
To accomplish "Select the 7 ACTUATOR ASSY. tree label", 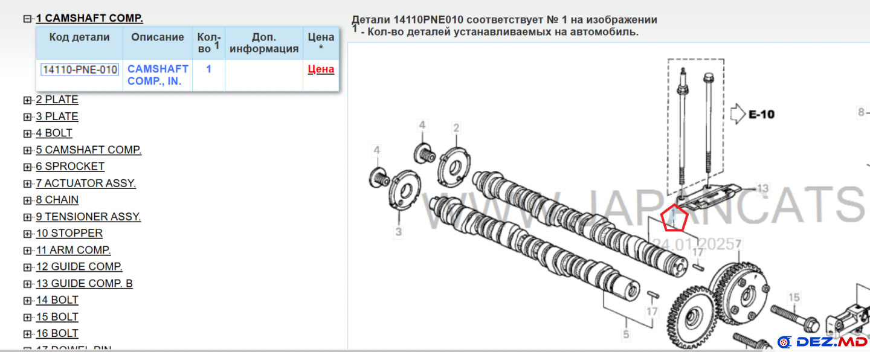I will 86,183.
